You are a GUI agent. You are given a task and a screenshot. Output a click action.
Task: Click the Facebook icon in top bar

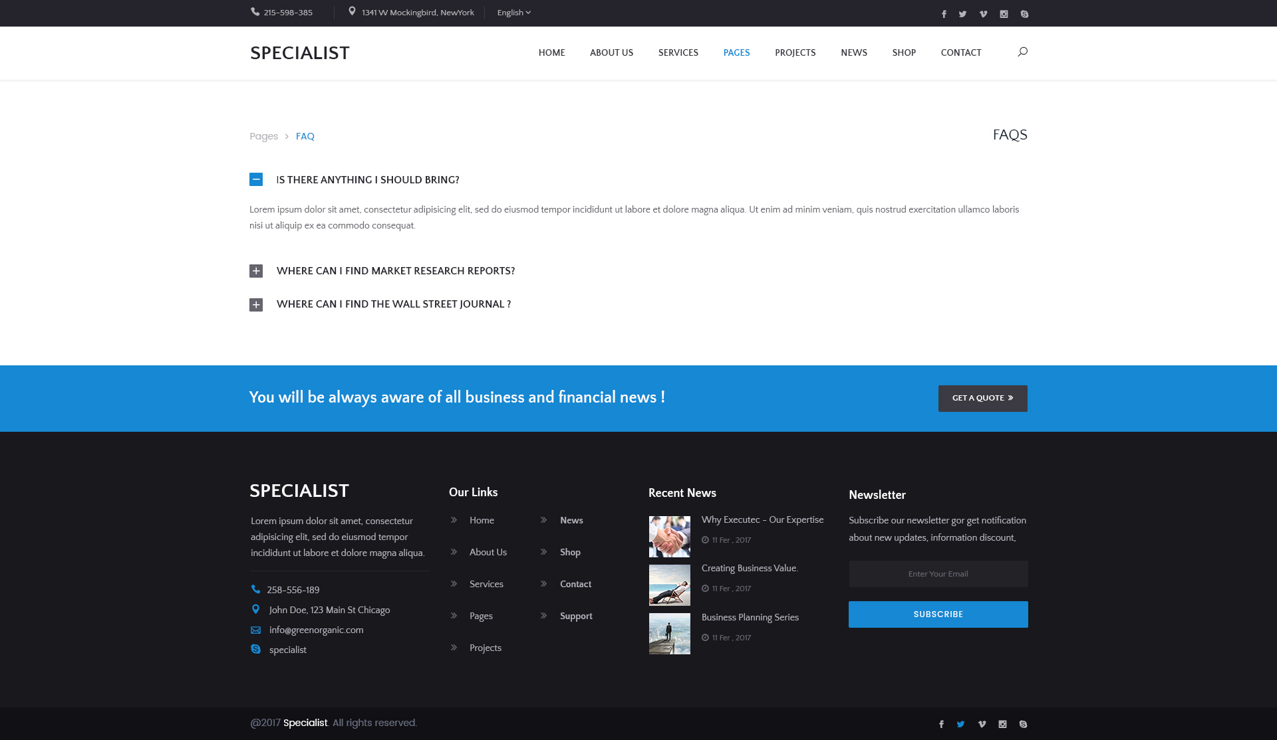tap(944, 14)
